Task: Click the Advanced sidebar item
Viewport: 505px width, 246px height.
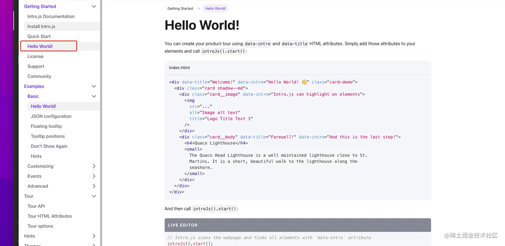Action: (x=38, y=186)
